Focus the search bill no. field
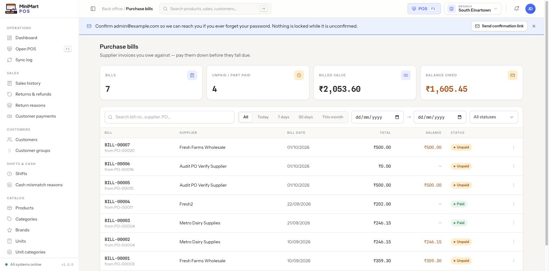Viewport: 549px width, 271px height. [169, 117]
